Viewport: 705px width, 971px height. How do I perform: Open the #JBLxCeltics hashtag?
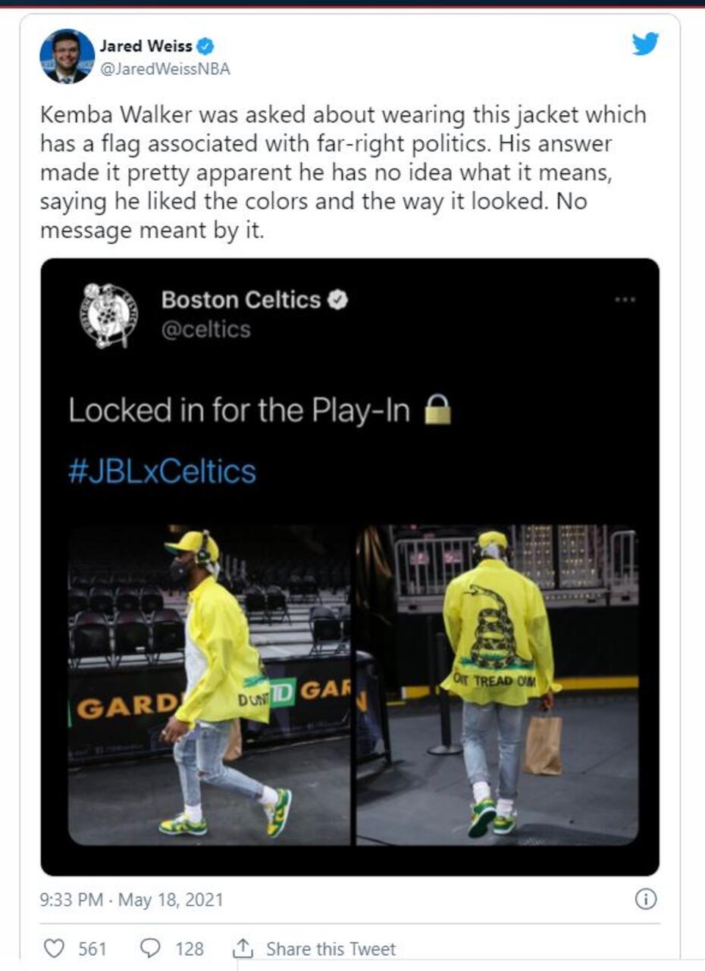pos(162,471)
